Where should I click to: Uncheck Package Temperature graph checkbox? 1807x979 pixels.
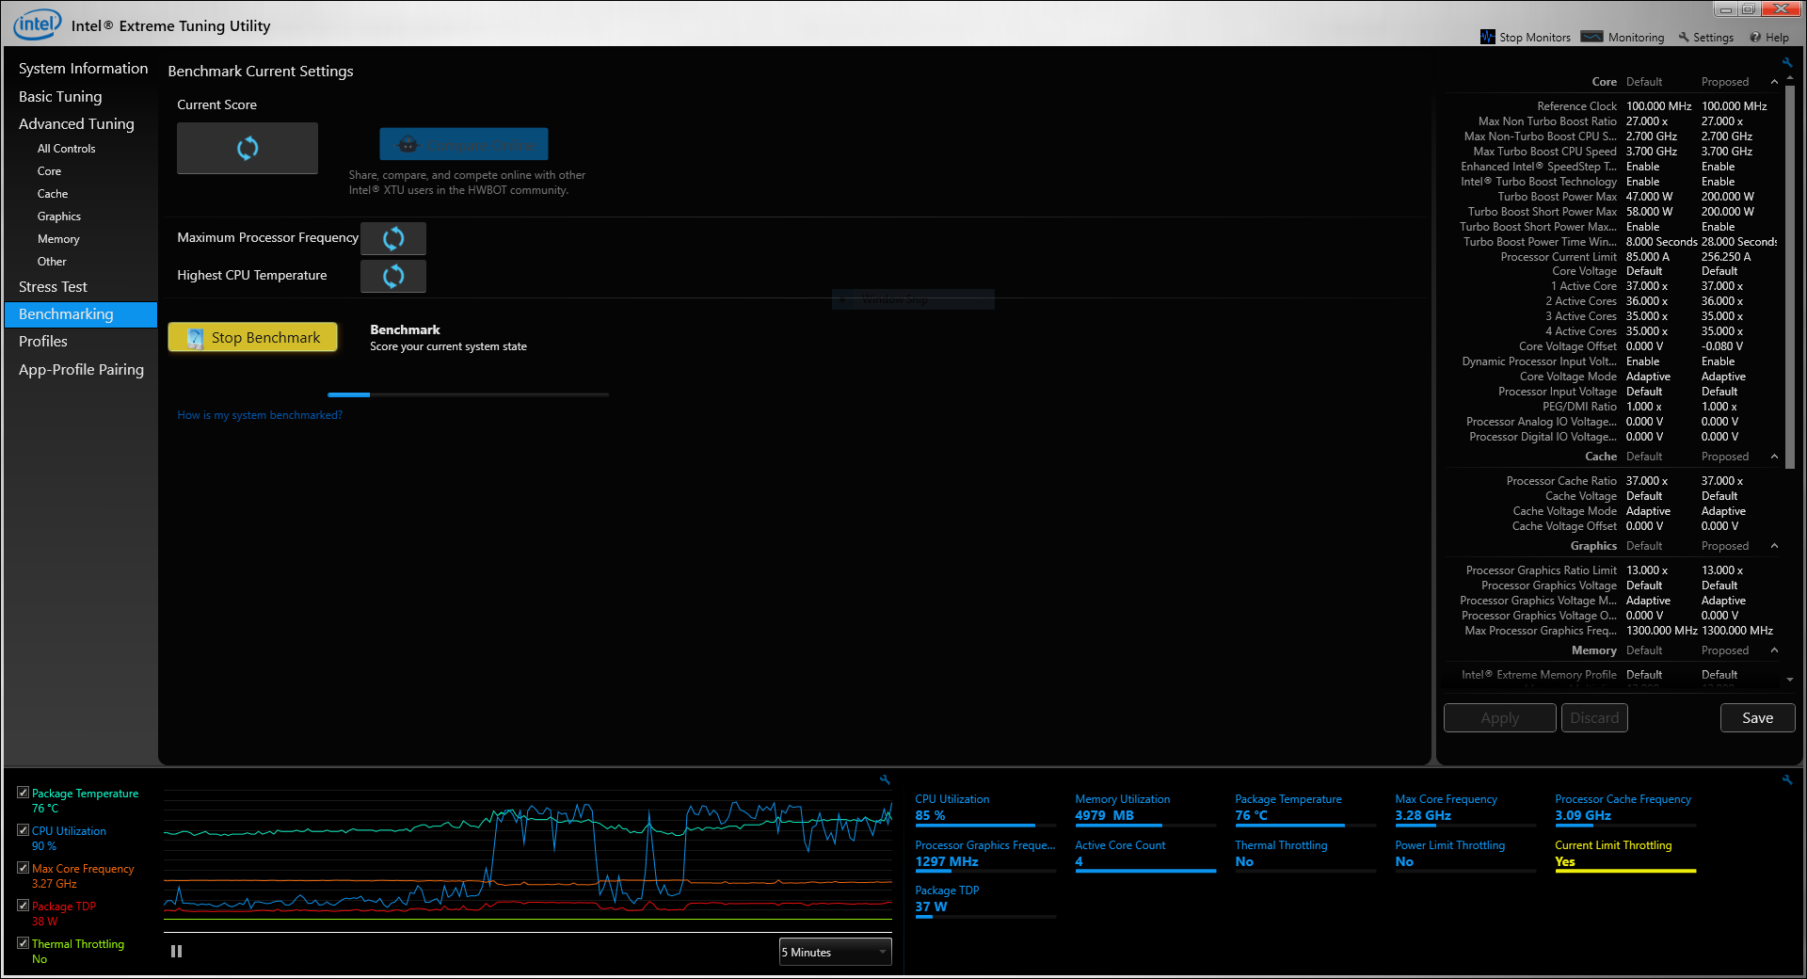(23, 793)
